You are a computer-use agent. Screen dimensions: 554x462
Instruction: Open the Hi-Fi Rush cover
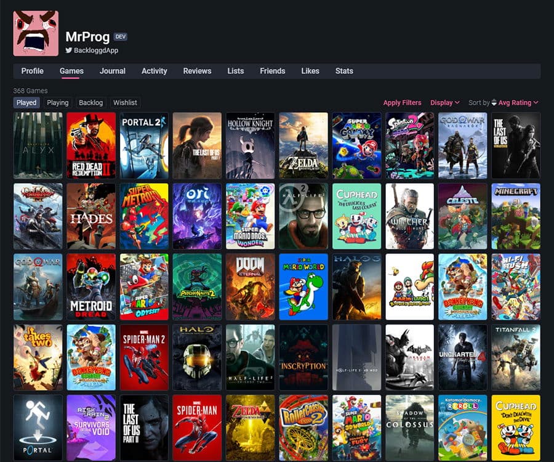(x=516, y=287)
